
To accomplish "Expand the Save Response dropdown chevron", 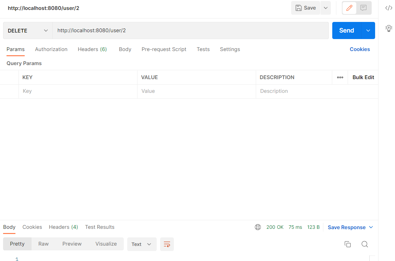I will (371, 227).
